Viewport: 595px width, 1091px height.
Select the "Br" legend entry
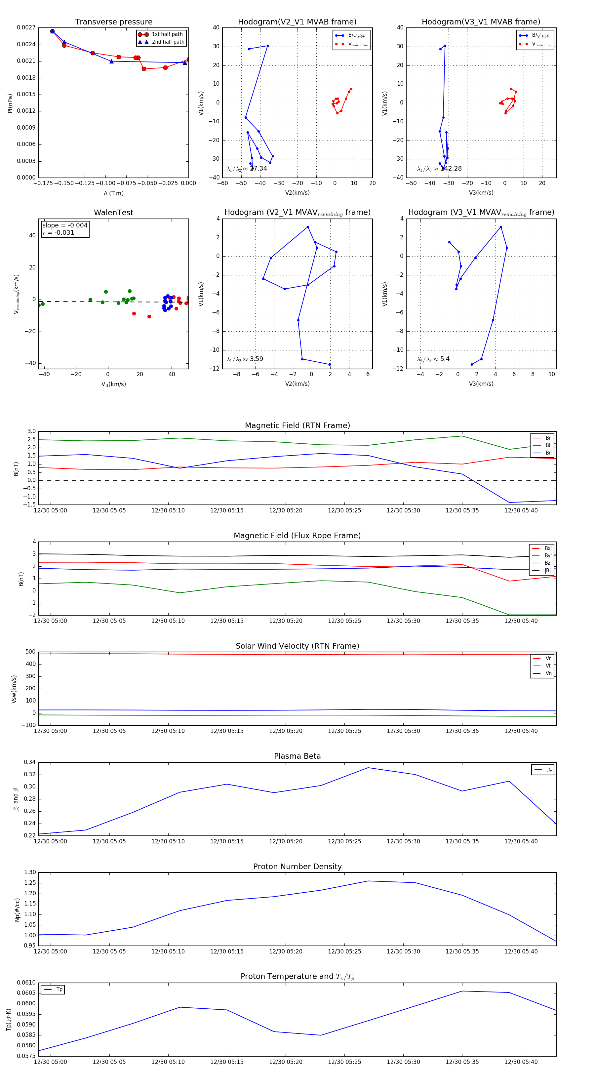(x=542, y=438)
